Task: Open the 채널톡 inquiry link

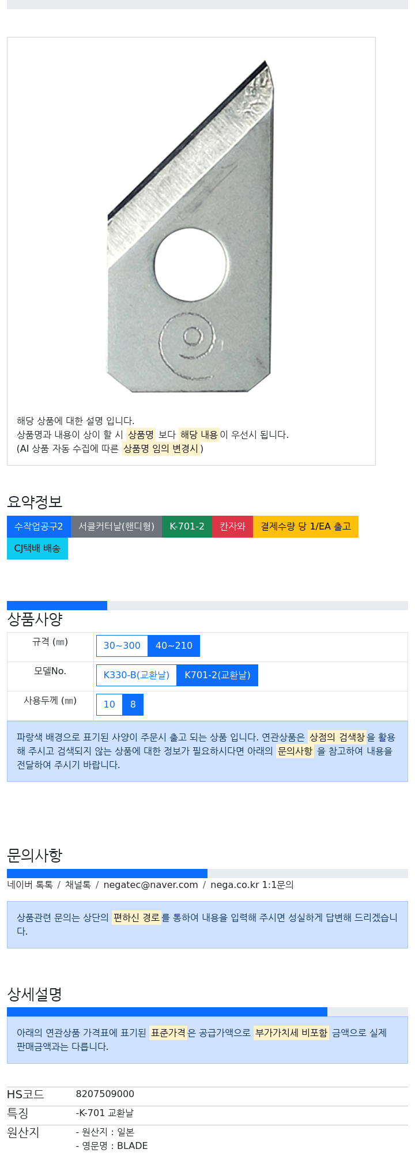Action: (78, 885)
